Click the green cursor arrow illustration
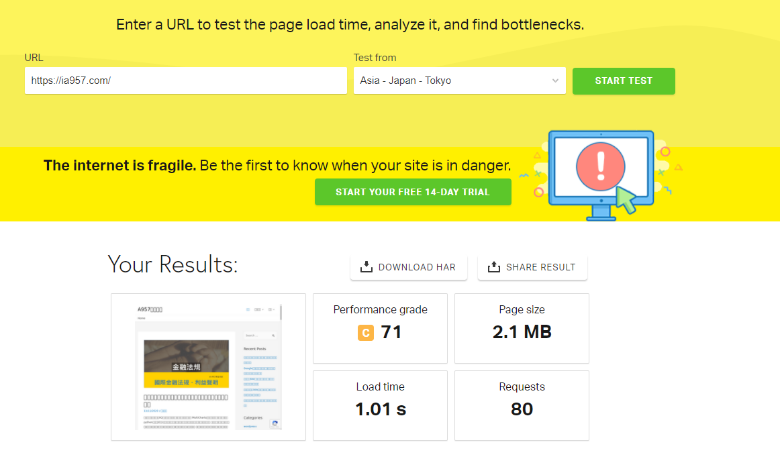The height and width of the screenshot is (467, 780). 626,199
